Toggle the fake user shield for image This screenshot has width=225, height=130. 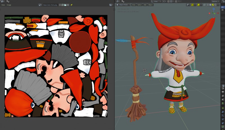pyautogui.click(x=60, y=5)
